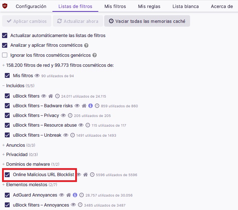Enable 'Ignorar los filtros cosméticos genéricos'
Image resolution: width=238 pixels, height=210 pixels.
[5, 55]
